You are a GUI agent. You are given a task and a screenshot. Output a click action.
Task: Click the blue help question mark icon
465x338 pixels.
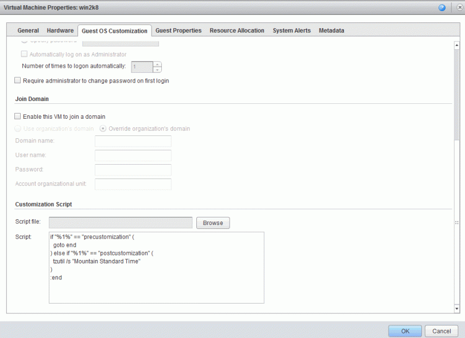coord(442,7)
